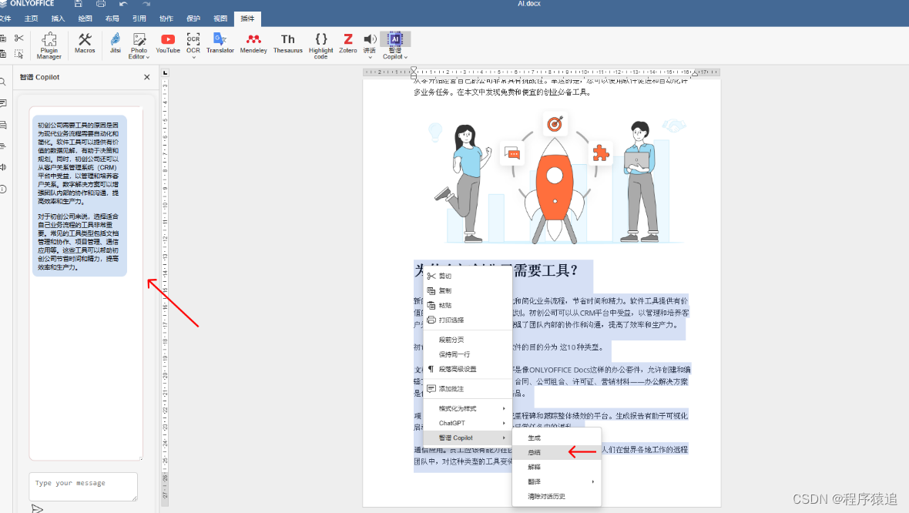
Task: Switch to the 绘图 (Draw) tab
Action: [x=86, y=18]
